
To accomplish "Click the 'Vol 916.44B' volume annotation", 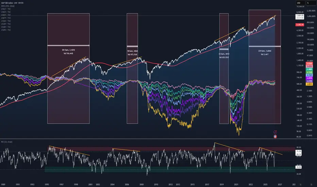I will tap(68, 53).
